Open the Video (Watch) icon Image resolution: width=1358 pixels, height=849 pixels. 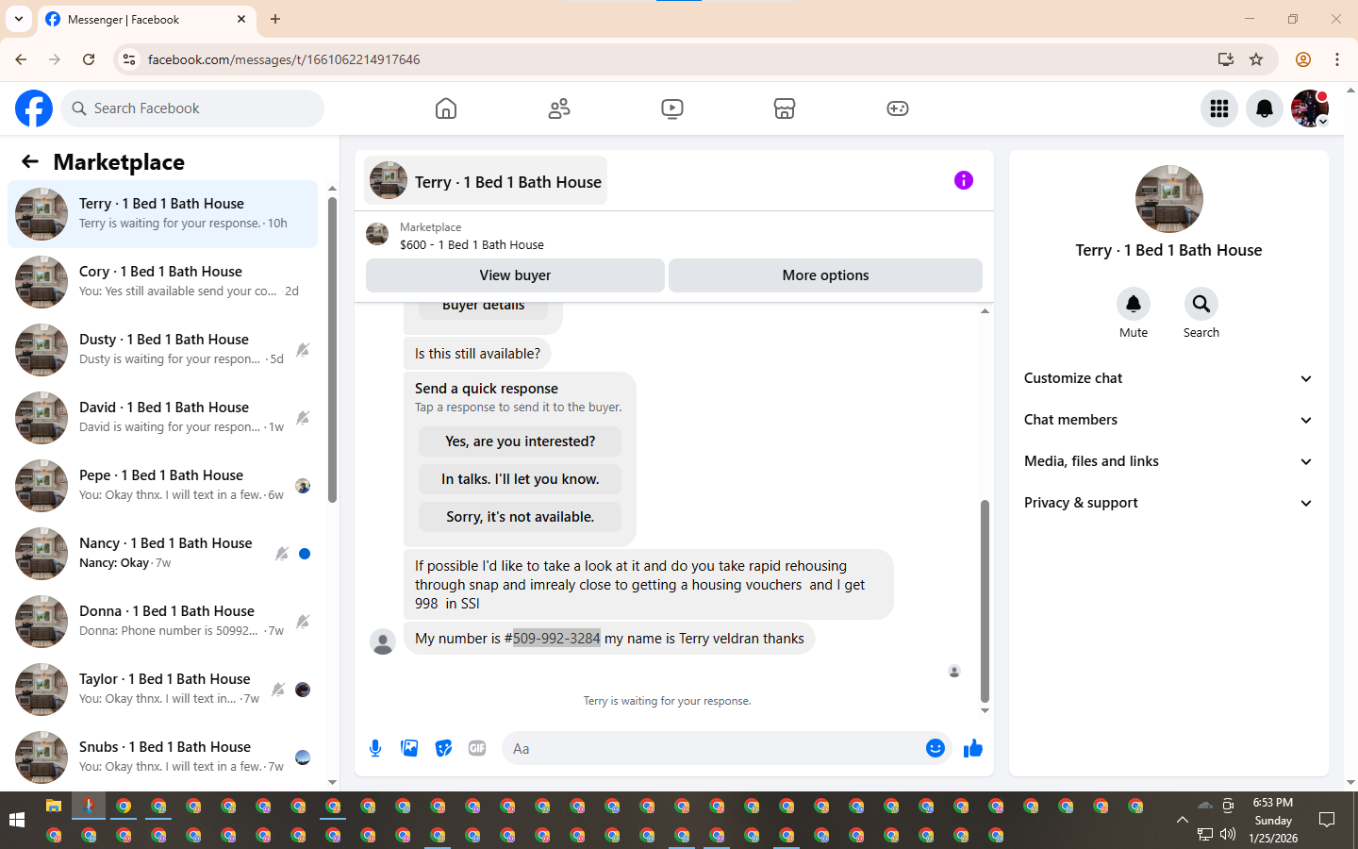click(672, 108)
